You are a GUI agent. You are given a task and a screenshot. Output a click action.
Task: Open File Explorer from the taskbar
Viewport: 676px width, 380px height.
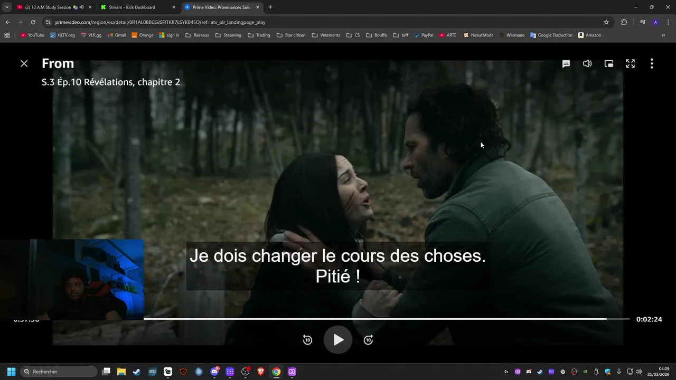[121, 372]
